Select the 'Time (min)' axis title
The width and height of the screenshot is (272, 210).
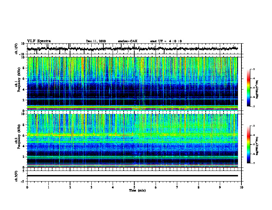pyautogui.click(x=137, y=190)
